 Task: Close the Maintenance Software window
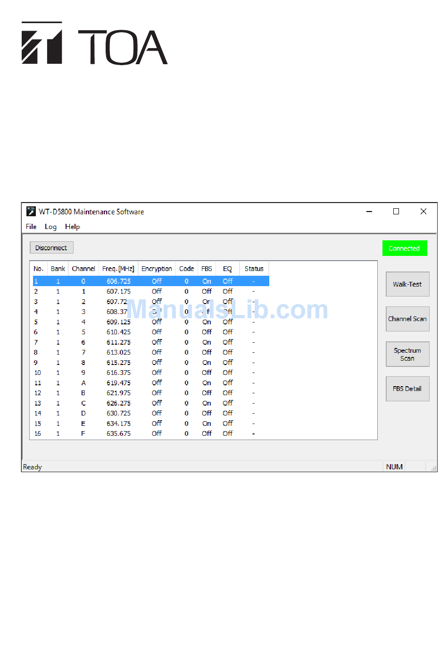click(423, 212)
